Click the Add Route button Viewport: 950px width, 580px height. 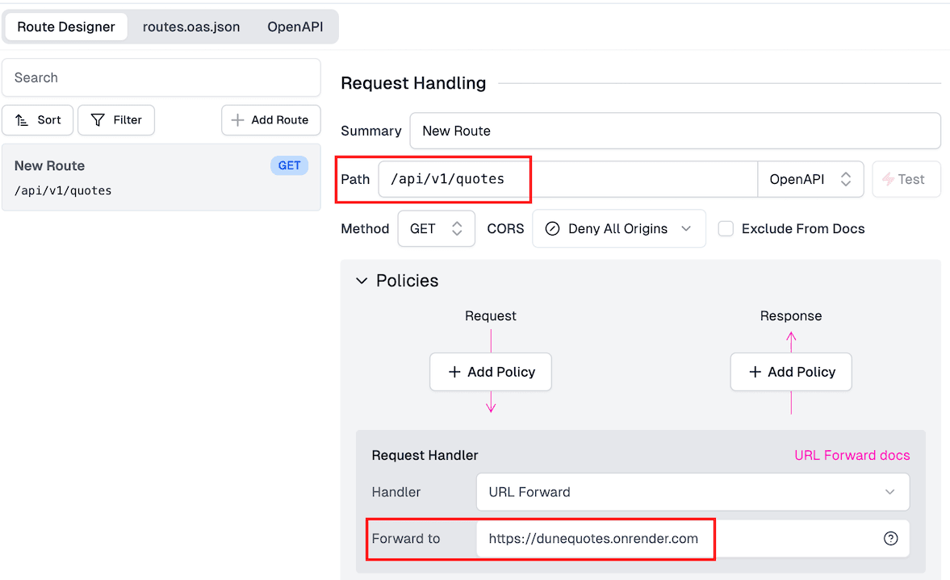click(x=270, y=120)
